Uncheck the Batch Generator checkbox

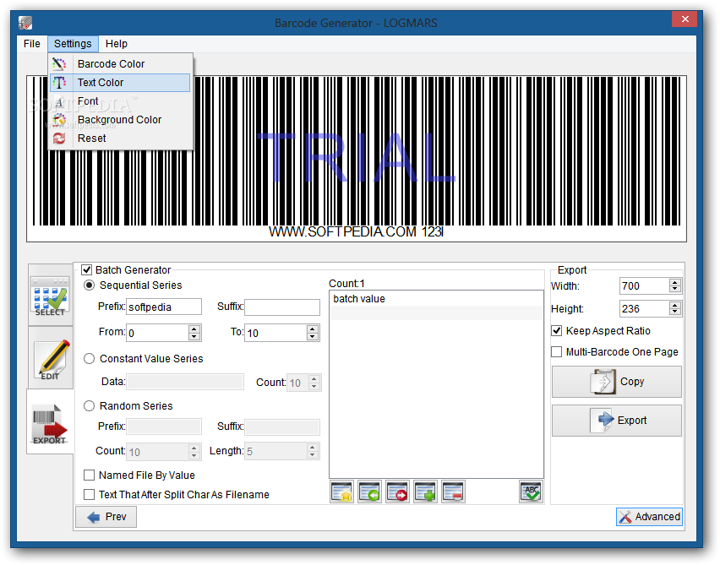click(x=86, y=270)
